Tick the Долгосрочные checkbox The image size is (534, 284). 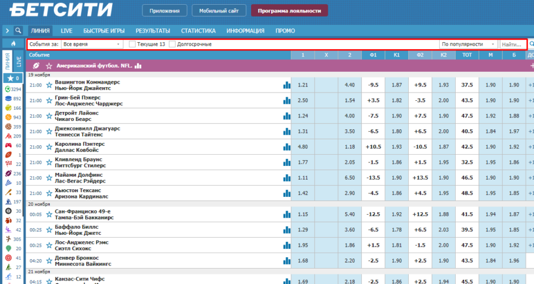point(172,44)
